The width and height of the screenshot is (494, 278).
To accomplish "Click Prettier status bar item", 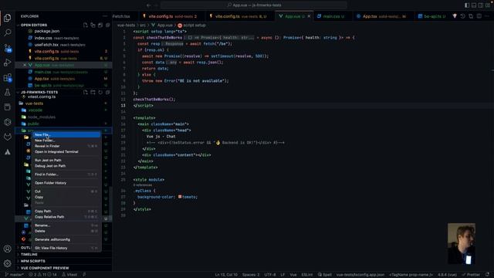I will pyautogui.click(x=471, y=275).
